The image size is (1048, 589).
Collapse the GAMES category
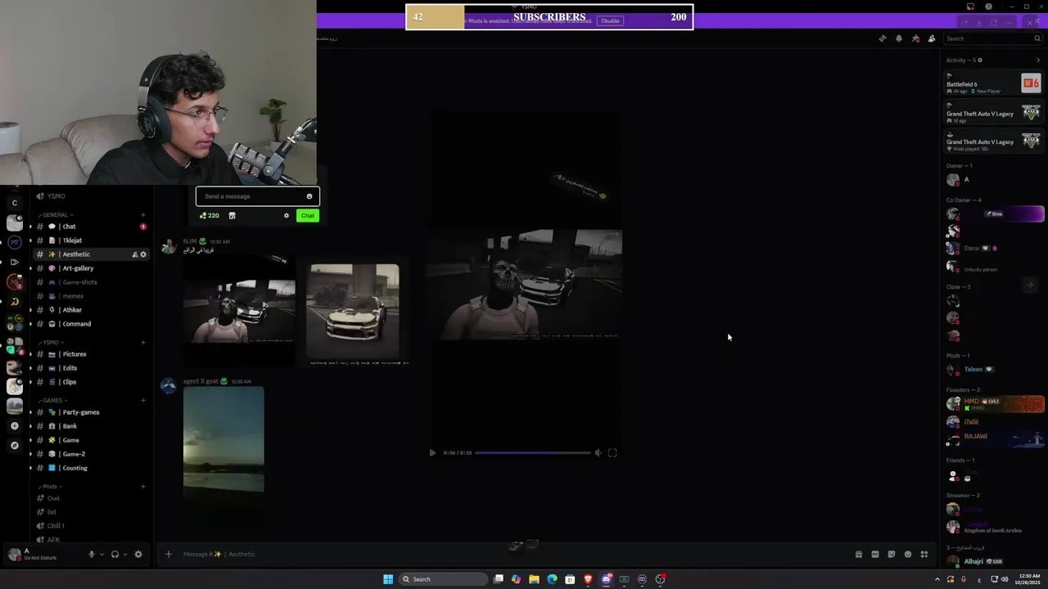[x=54, y=401]
